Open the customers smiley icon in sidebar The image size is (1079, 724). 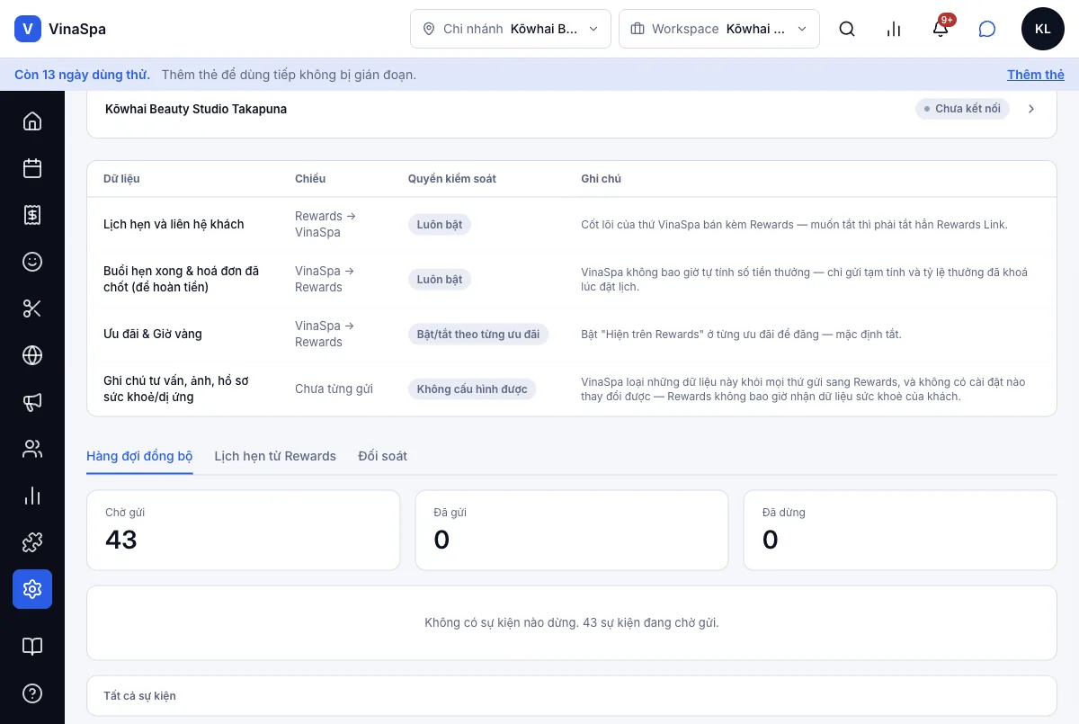[x=32, y=262]
